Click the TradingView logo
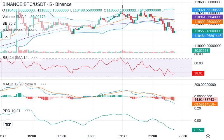 click(8, 124)
